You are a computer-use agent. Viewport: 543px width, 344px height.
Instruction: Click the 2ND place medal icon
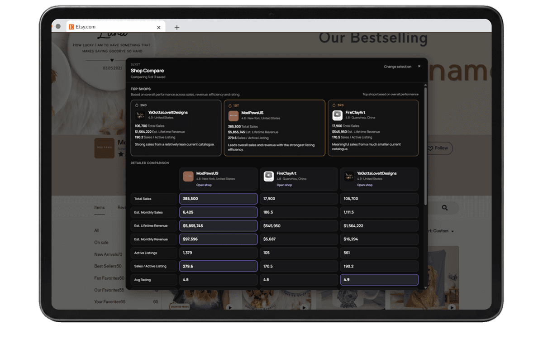point(137,105)
